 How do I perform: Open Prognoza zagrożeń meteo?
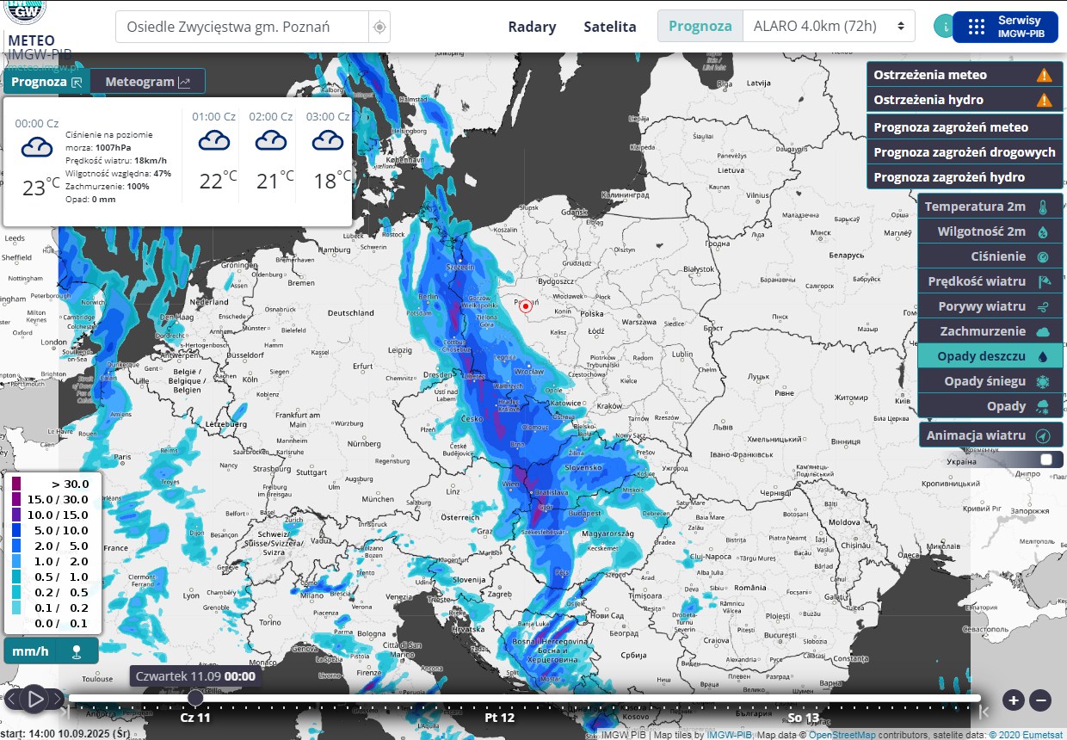964,127
